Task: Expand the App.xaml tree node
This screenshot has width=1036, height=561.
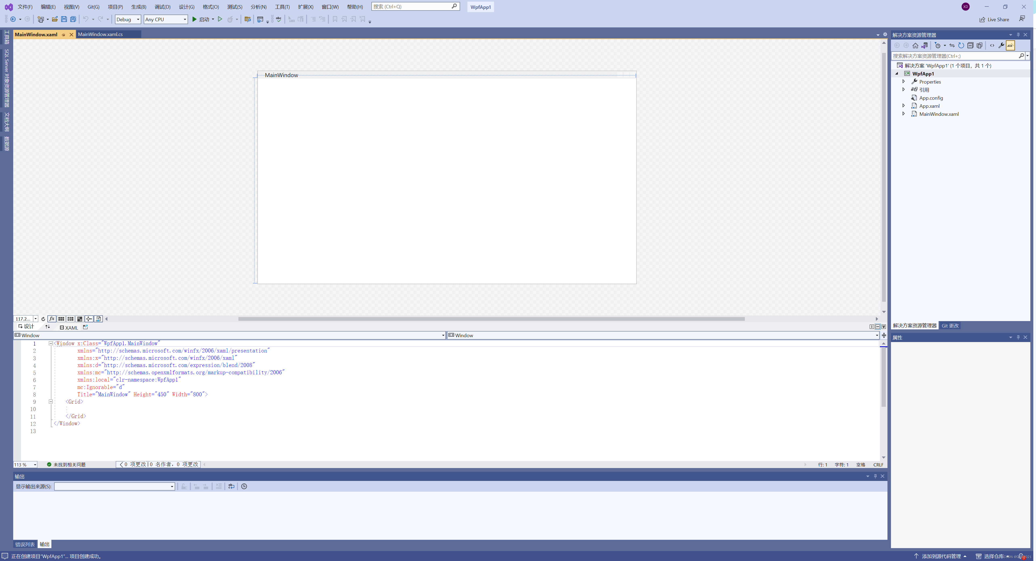Action: click(x=904, y=106)
